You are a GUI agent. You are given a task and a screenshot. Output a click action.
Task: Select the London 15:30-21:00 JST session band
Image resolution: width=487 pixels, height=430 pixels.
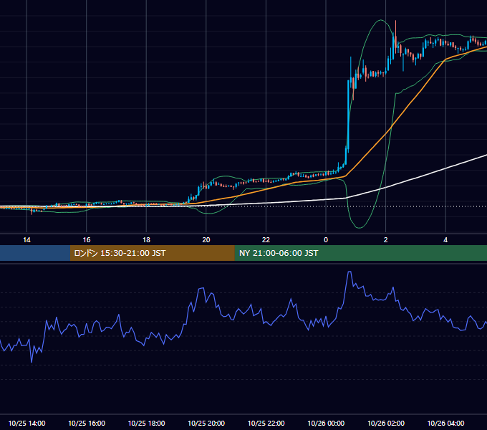click(x=152, y=253)
